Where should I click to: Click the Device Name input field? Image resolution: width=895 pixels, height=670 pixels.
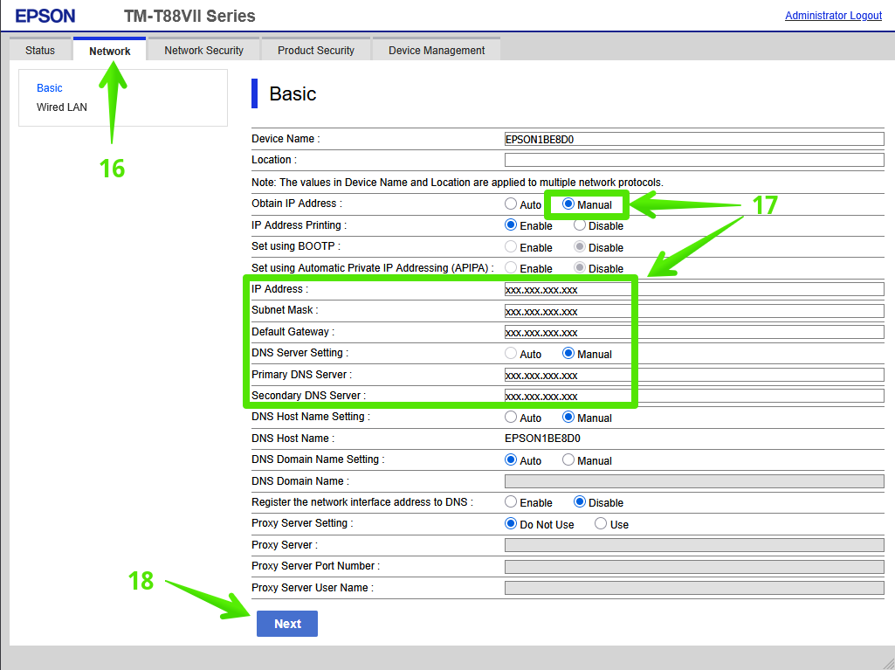coord(693,139)
